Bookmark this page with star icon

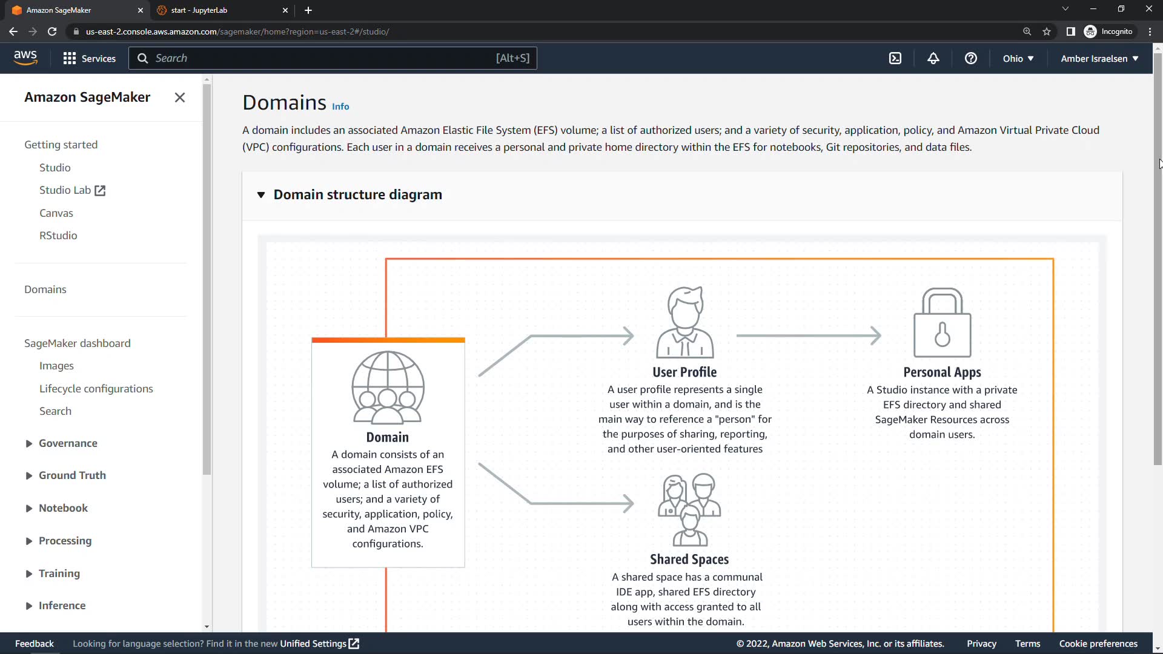1047,31
